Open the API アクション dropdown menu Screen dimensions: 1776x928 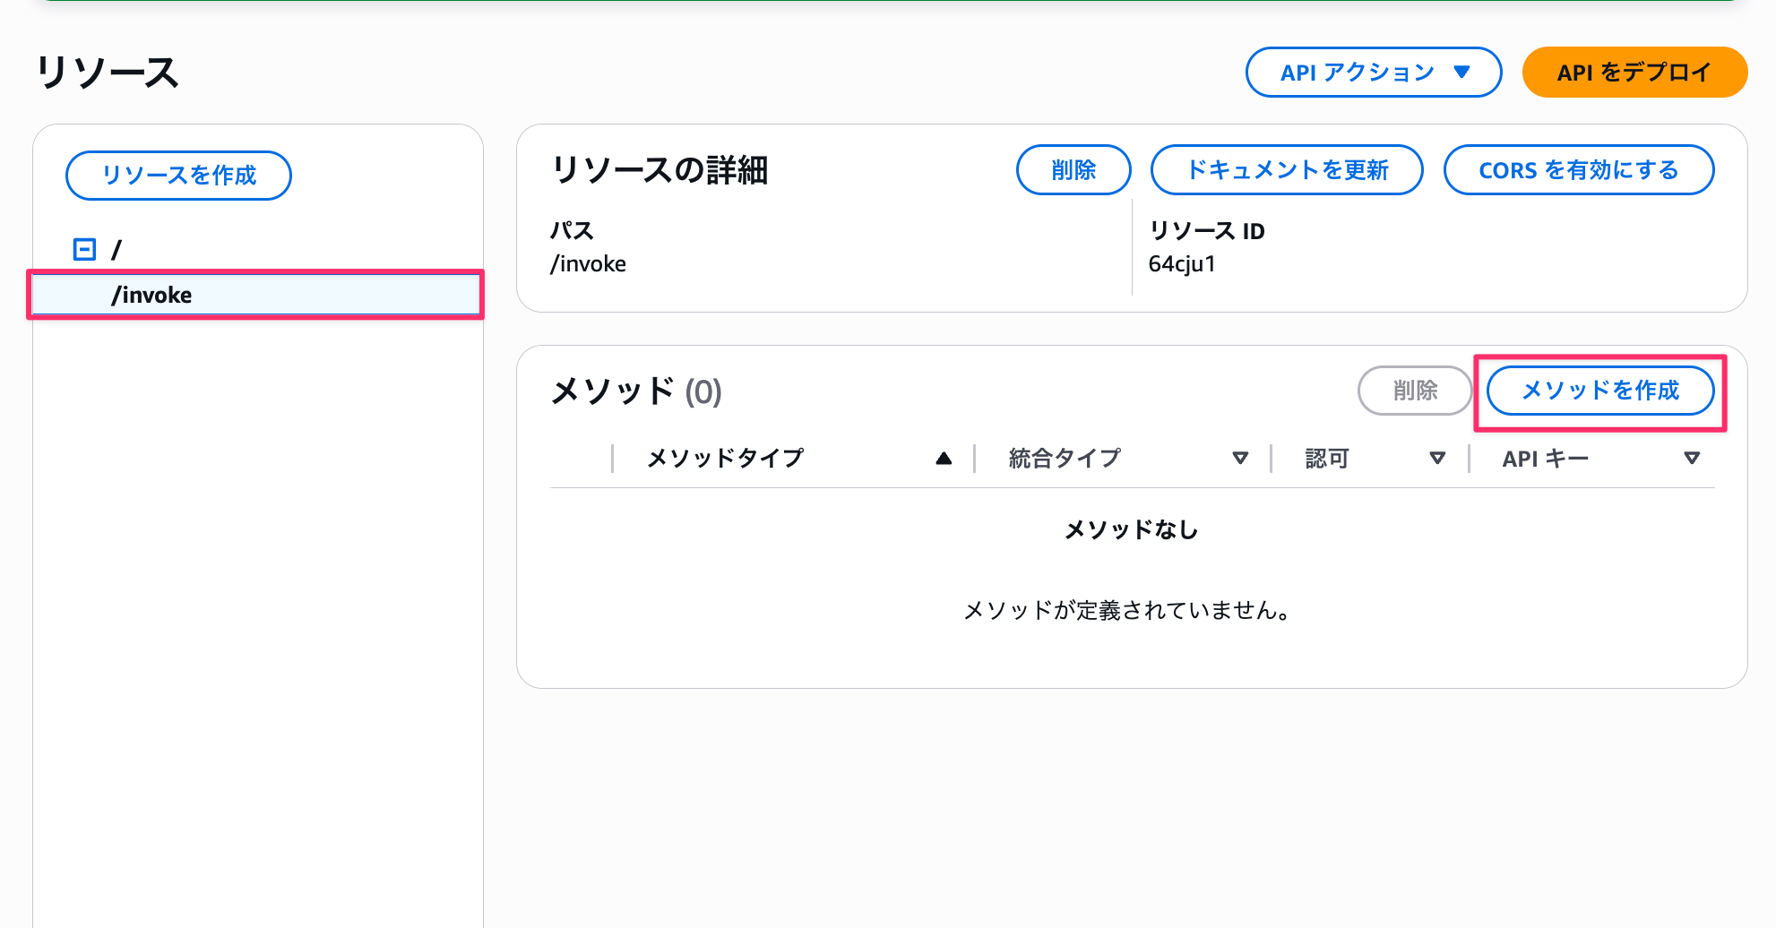1373,73
